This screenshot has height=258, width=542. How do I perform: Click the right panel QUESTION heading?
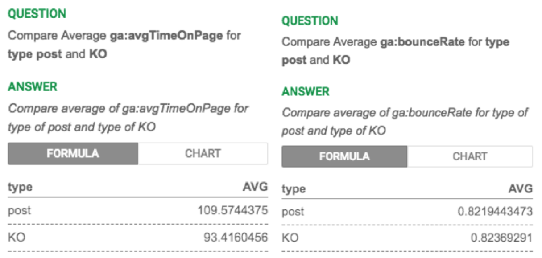[x=310, y=20]
